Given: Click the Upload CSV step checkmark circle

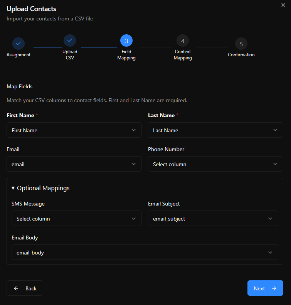Looking at the screenshot, I should point(70,40).
